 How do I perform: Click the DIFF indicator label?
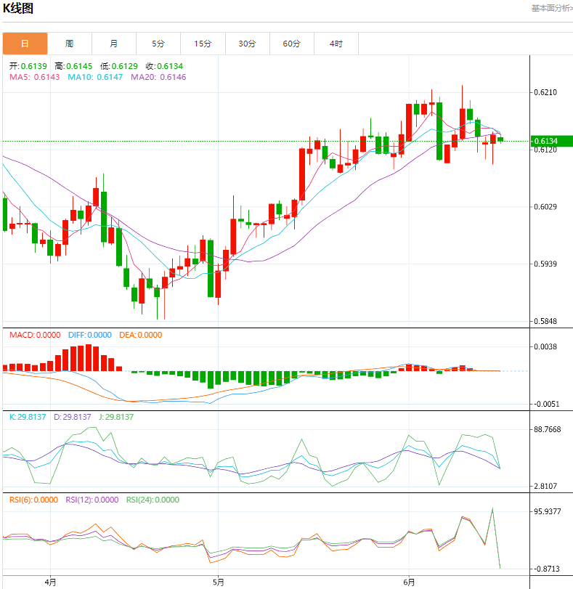89,335
